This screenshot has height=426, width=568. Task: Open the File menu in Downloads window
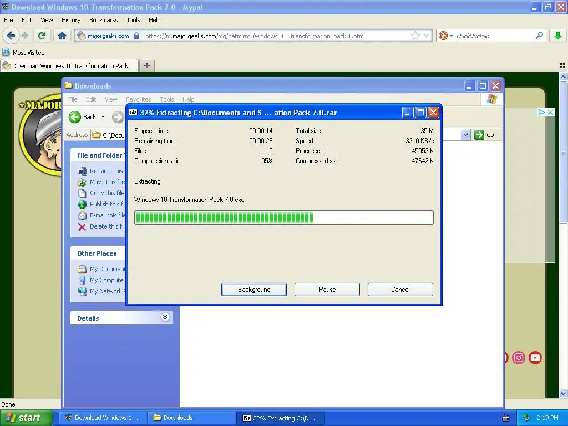point(73,99)
